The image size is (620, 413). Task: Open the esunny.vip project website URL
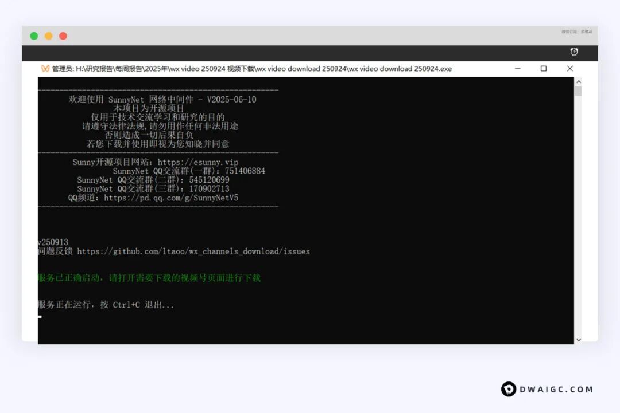pos(197,162)
